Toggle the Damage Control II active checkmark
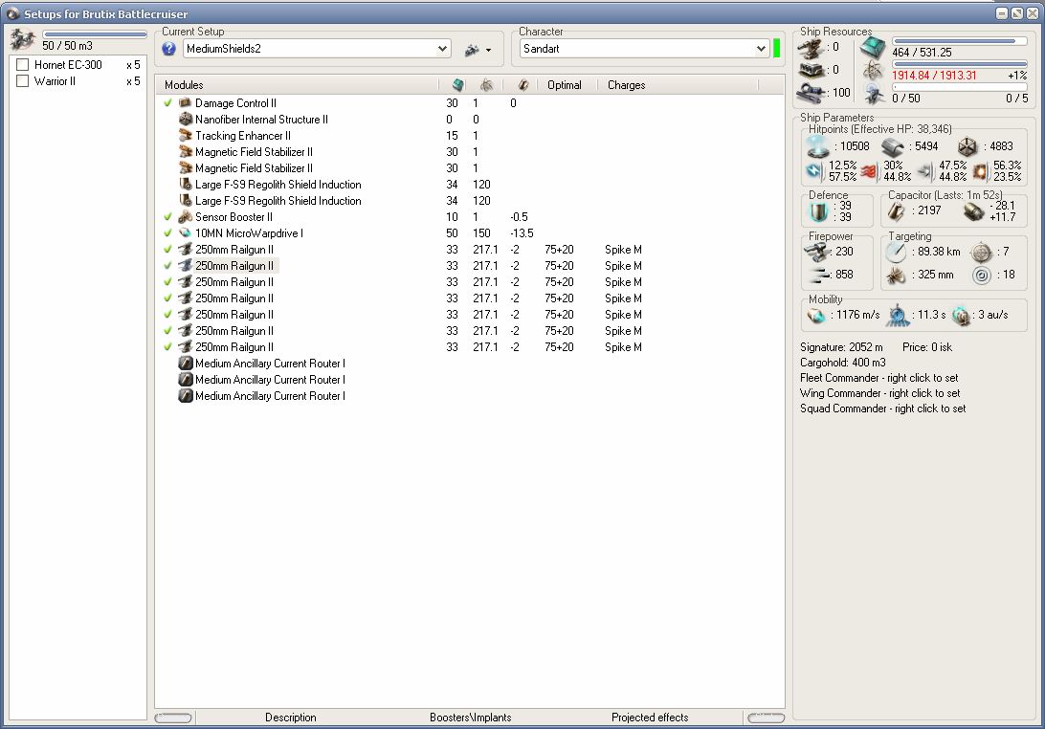 tap(168, 102)
